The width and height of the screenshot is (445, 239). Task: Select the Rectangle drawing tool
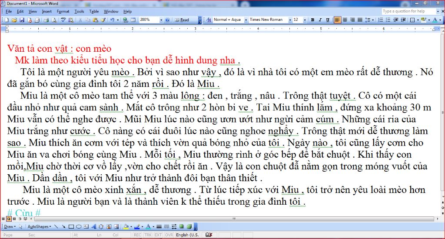tap(71, 226)
